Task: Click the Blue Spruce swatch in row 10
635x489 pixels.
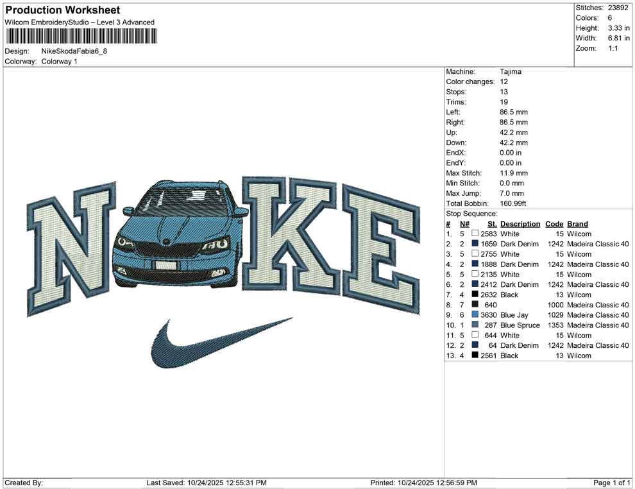Action: point(475,325)
